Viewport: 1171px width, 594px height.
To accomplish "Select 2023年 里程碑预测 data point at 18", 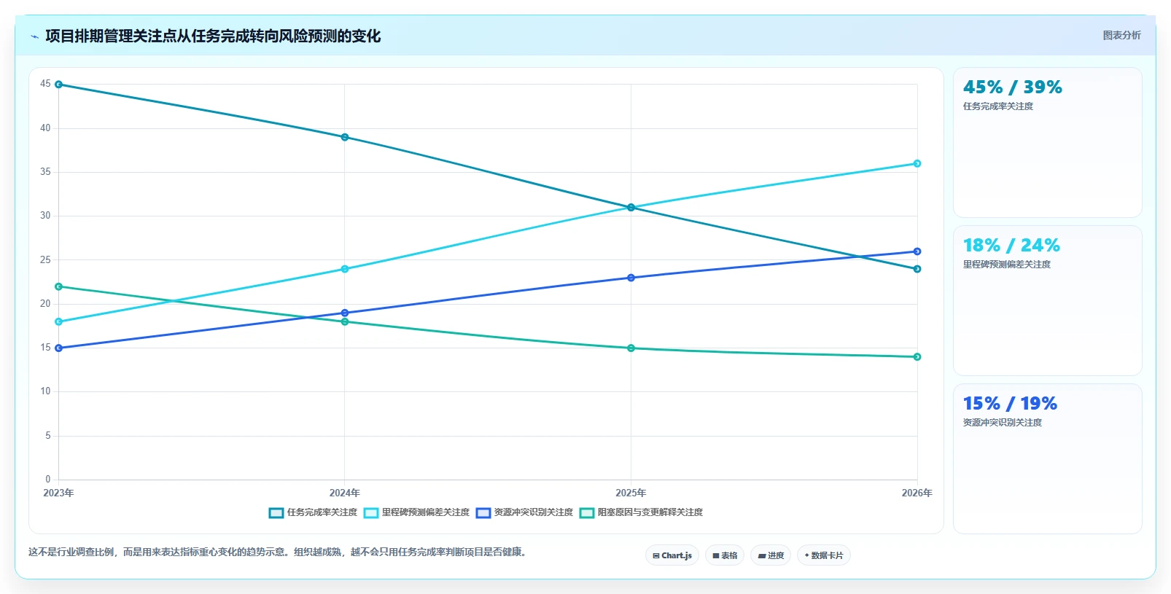I will (x=58, y=321).
